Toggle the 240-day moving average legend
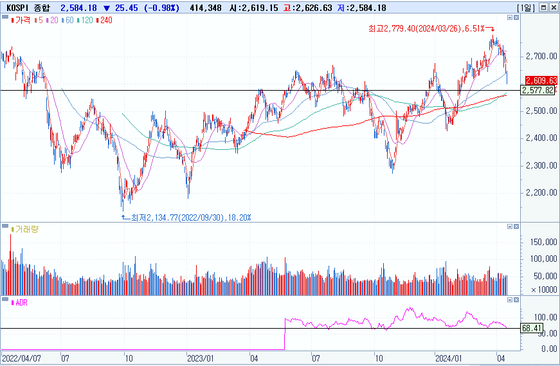The image size is (560, 366). pyautogui.click(x=104, y=20)
